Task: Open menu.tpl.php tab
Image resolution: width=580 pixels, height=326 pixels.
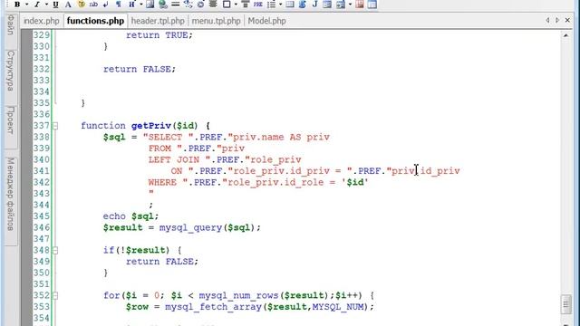Action: [216, 21]
